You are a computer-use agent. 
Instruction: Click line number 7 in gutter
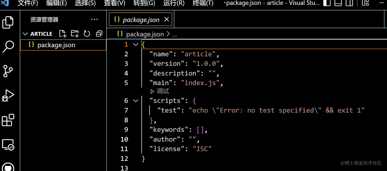(126, 110)
